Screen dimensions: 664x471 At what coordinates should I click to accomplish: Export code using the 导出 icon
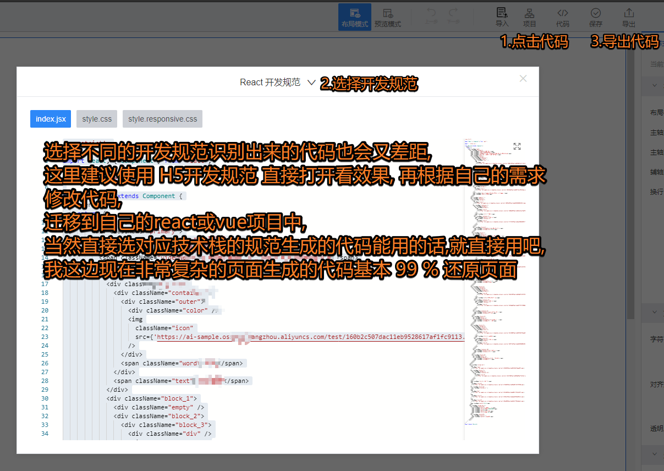[628, 17]
